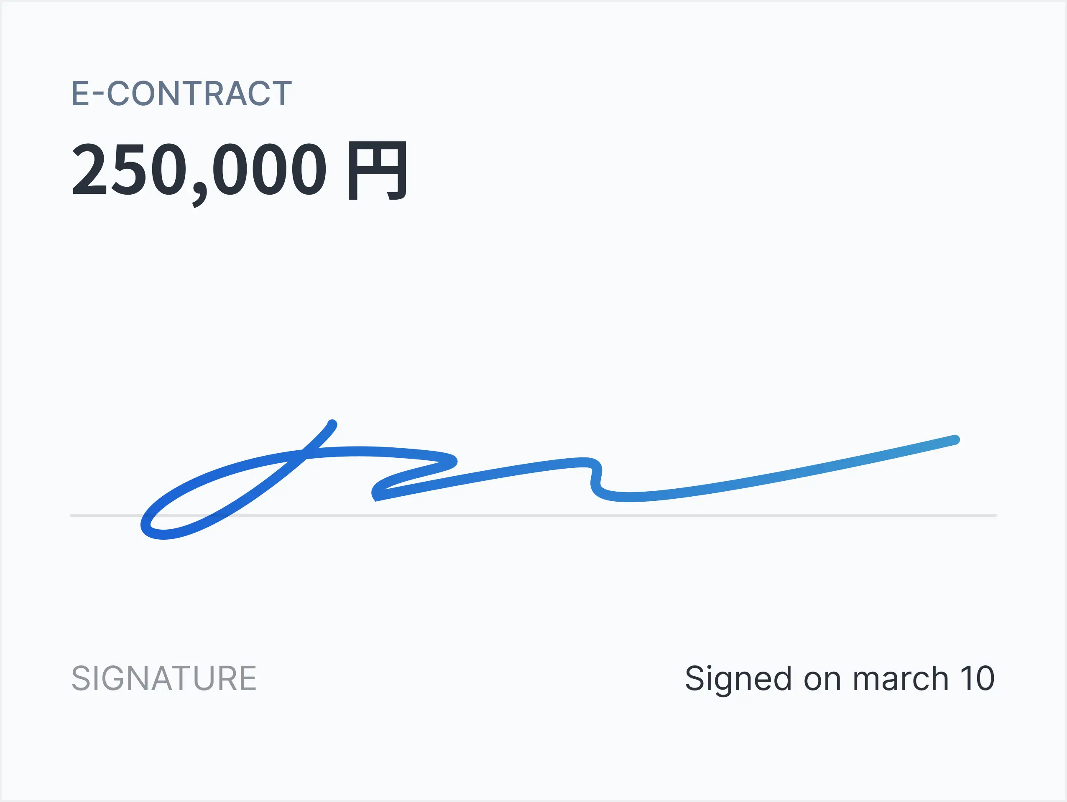Click the 250,000 amount figure
Image resolution: width=1067 pixels, height=802 pixels.
[x=199, y=170]
